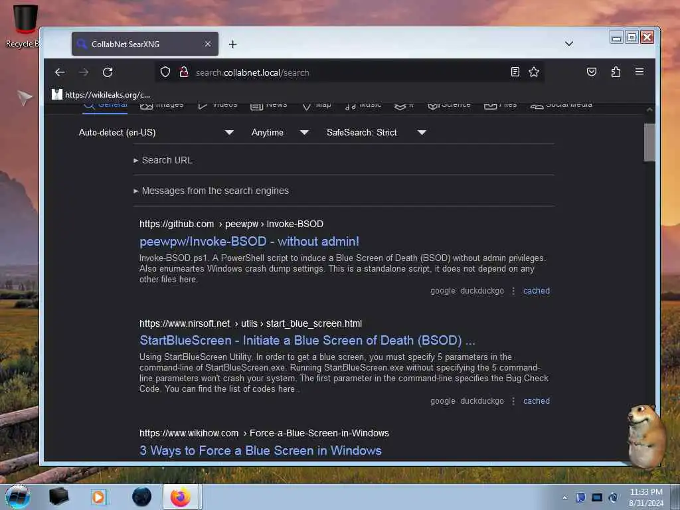The image size is (680, 510).
Task: Select the Recycle Bin desktop icon
Action: point(23,26)
